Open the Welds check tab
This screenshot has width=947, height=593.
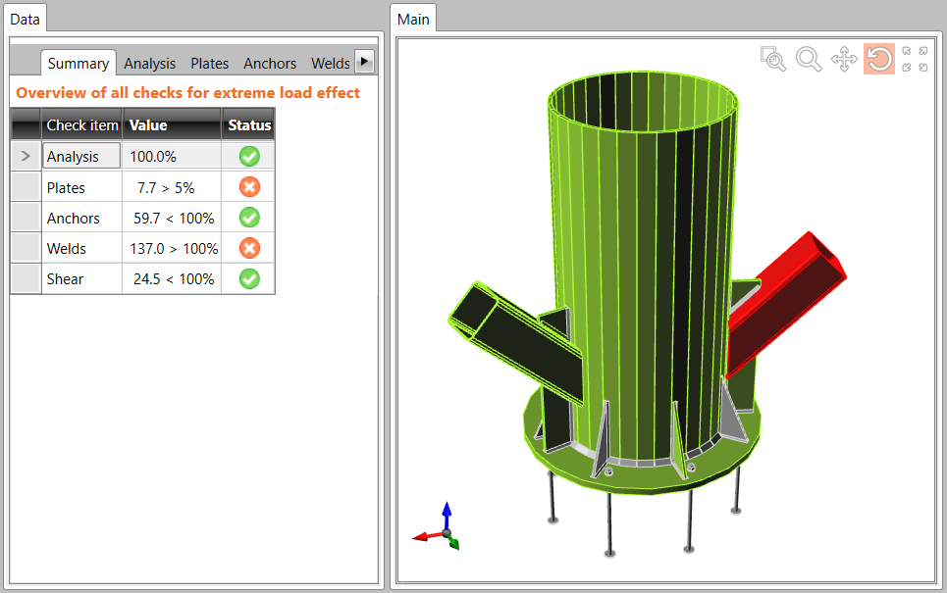click(330, 63)
